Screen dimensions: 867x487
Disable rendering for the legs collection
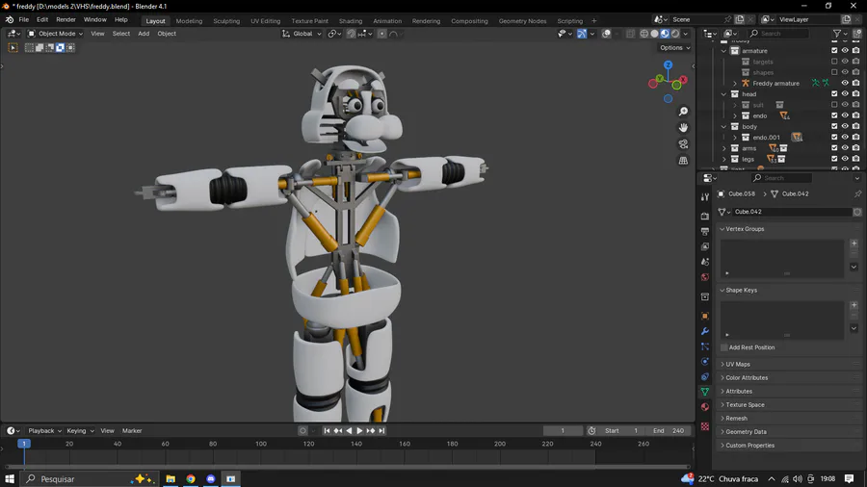tap(856, 159)
